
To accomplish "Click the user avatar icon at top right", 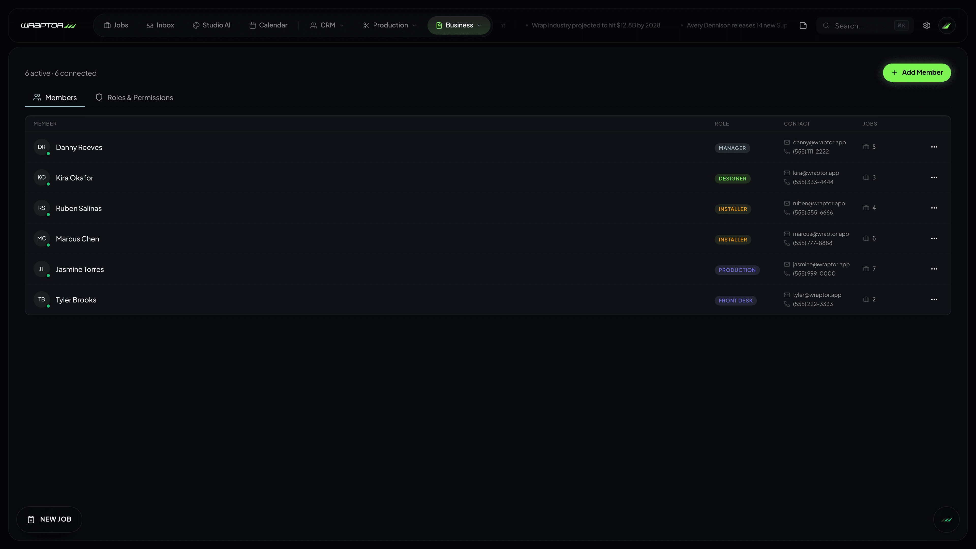I will pyautogui.click(x=947, y=25).
